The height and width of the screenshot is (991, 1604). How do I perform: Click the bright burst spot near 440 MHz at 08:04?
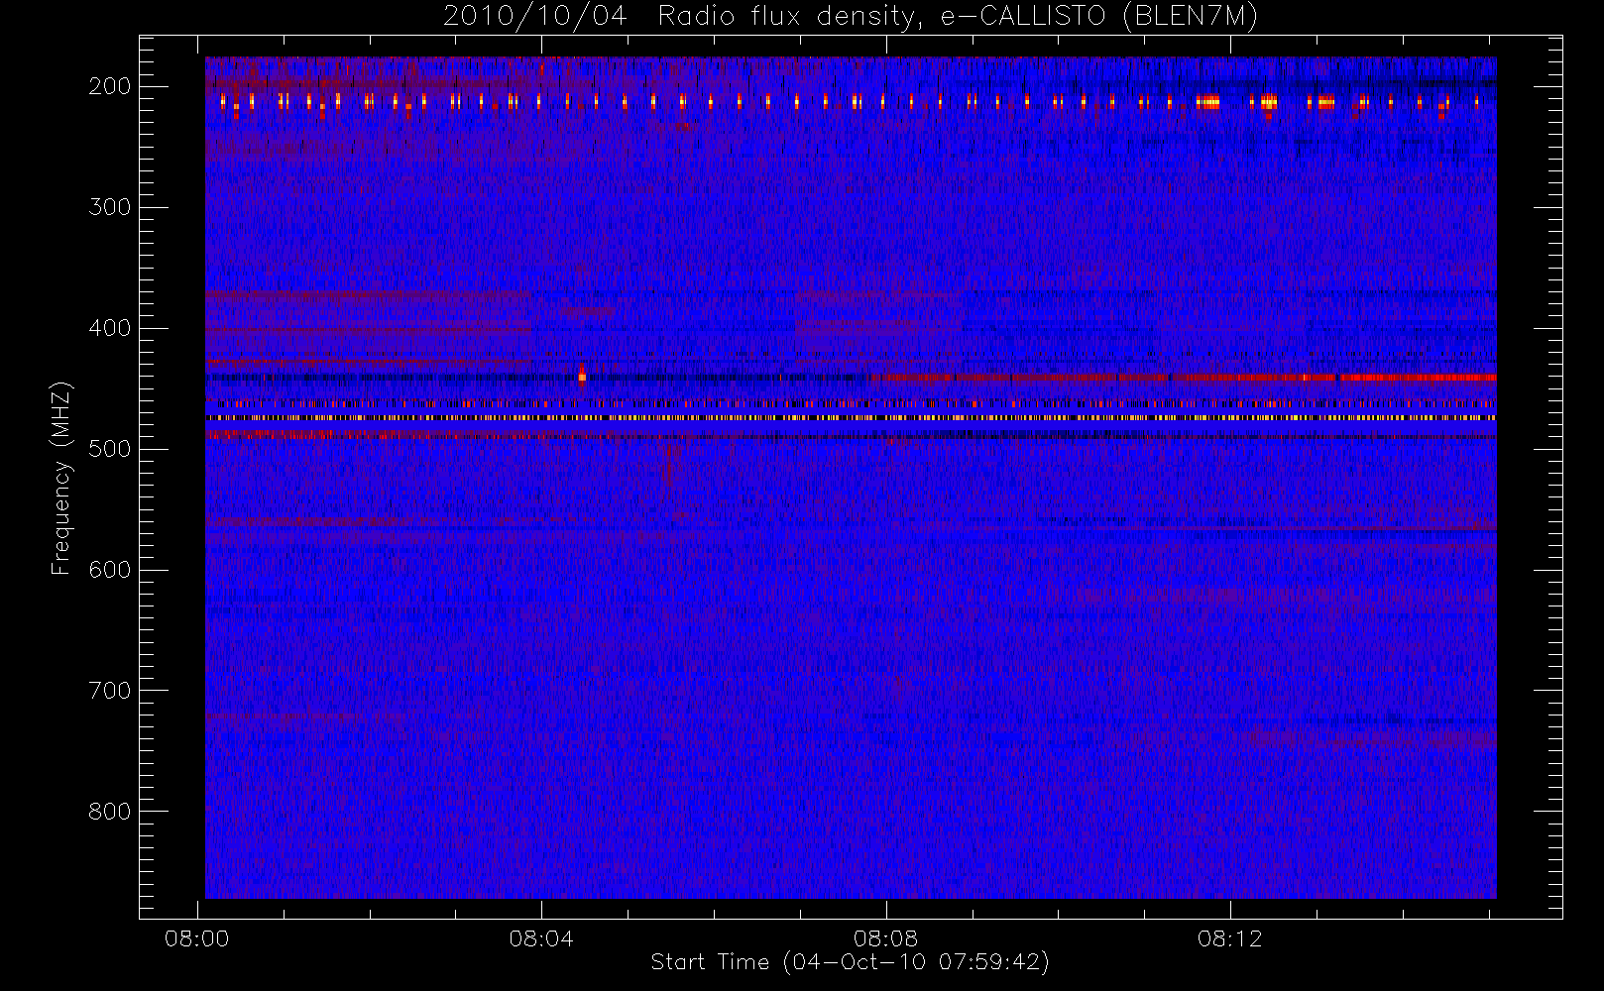pyautogui.click(x=582, y=374)
